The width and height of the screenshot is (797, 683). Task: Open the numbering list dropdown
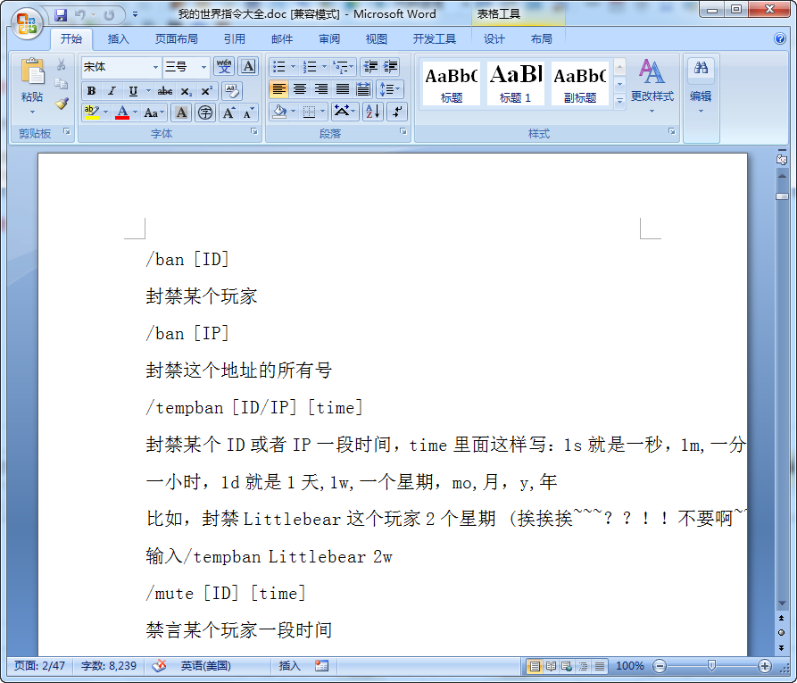coord(324,67)
